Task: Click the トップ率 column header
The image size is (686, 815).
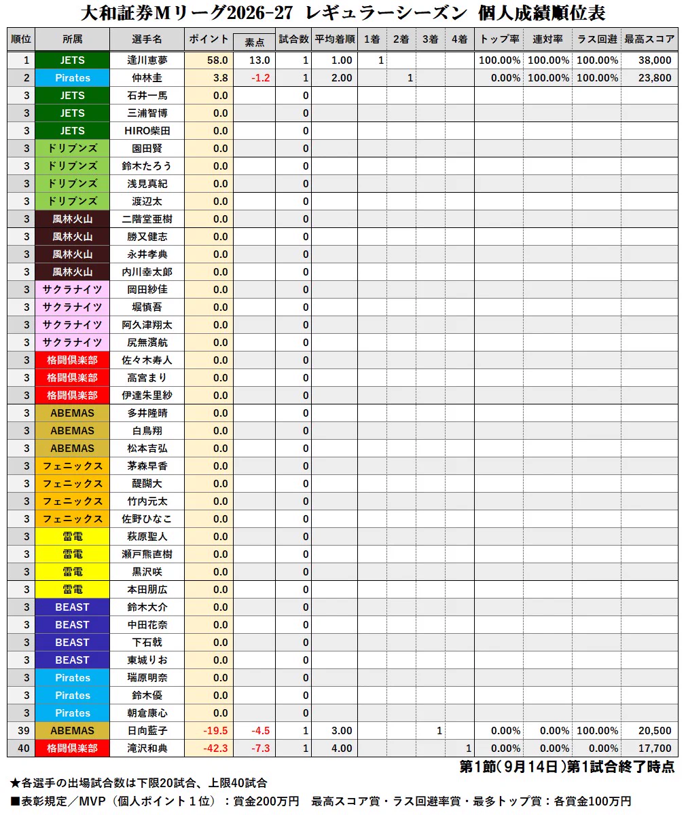Action: point(499,39)
